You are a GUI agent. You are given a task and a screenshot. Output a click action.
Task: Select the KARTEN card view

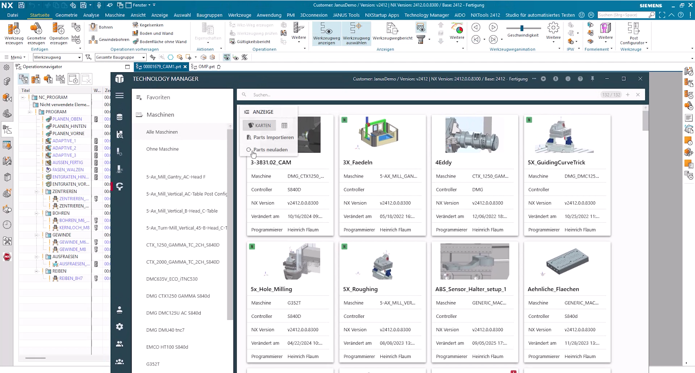pyautogui.click(x=260, y=125)
